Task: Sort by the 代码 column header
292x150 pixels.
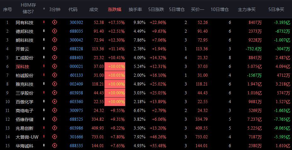Action: pos(73,9)
